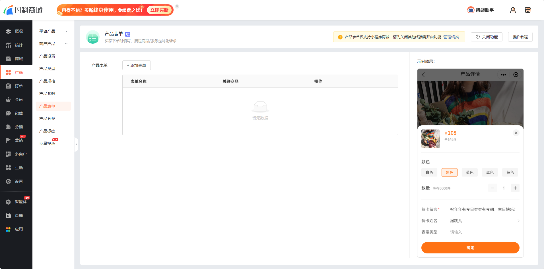
Task: Click the 关闭功能 button
Action: pos(487,37)
